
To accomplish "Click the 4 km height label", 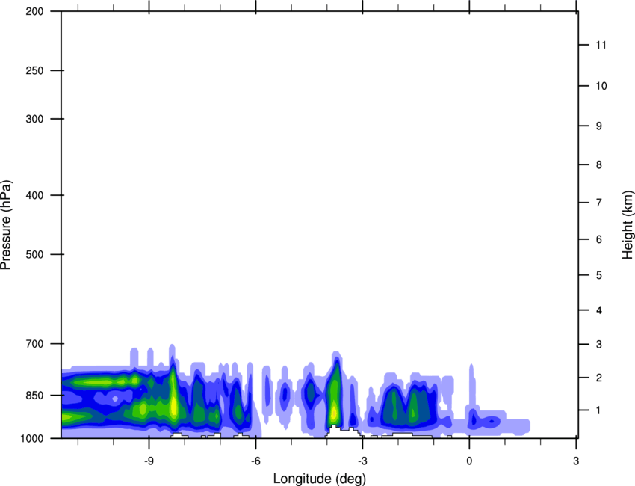I will [x=599, y=310].
